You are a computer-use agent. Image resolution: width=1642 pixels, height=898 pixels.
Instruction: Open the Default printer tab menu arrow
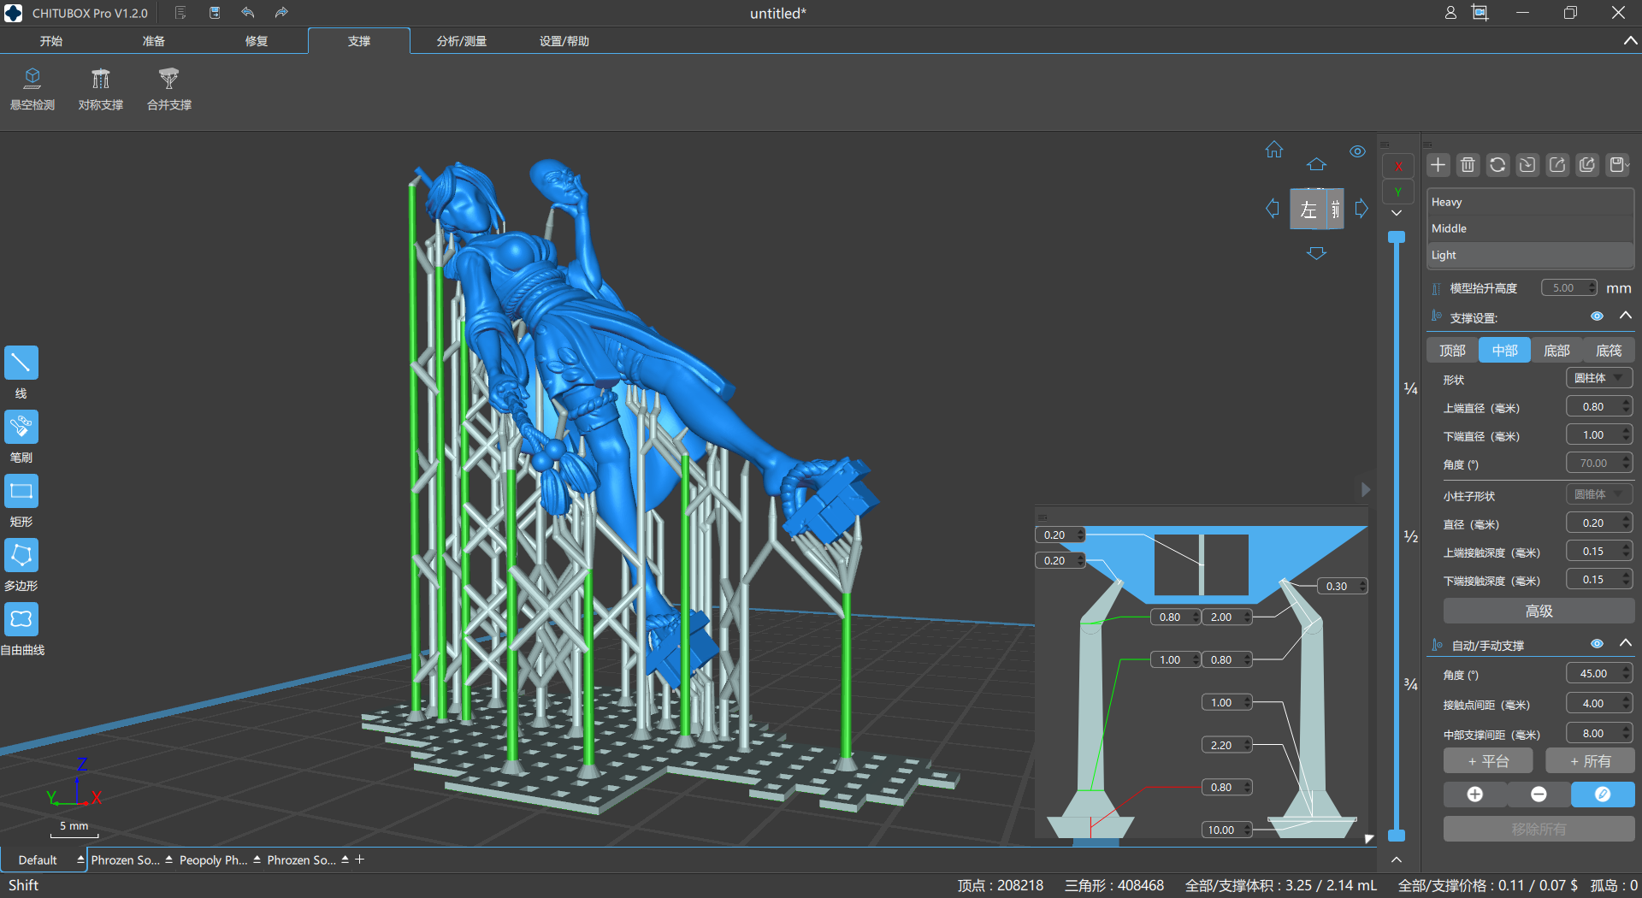pyautogui.click(x=80, y=860)
